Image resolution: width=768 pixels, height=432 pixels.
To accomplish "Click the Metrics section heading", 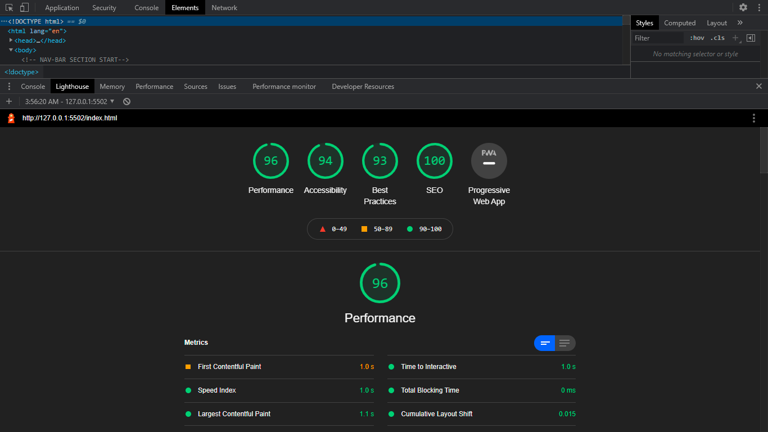I will 196,343.
